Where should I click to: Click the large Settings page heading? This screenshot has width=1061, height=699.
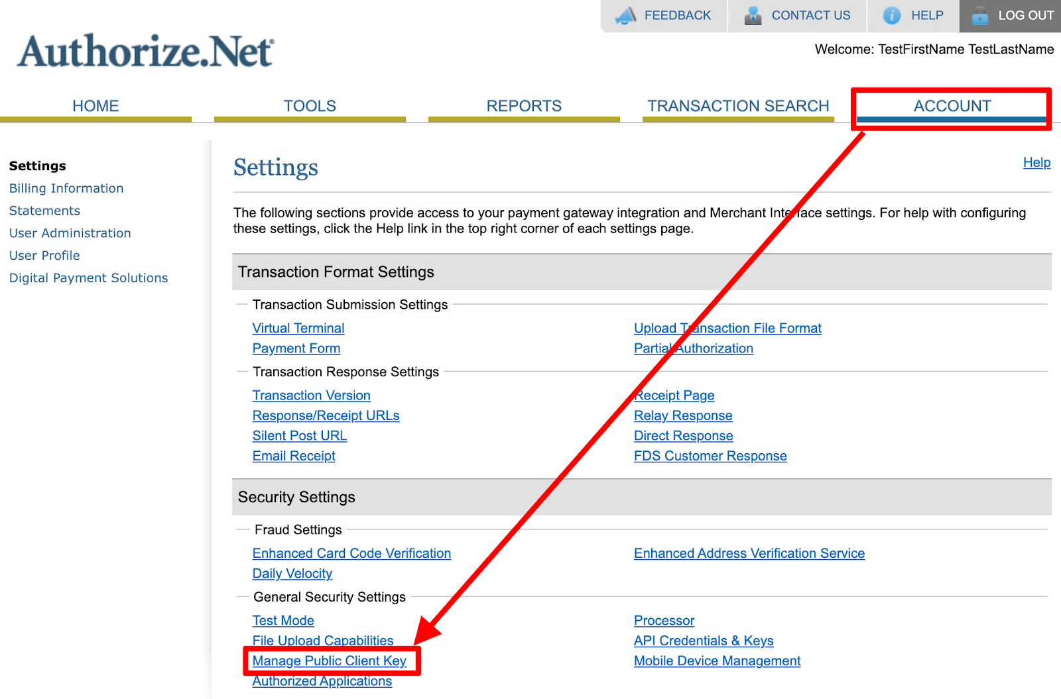point(276,168)
